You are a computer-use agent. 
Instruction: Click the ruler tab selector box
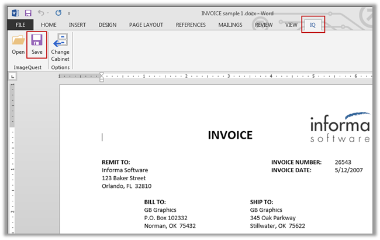[13, 77]
